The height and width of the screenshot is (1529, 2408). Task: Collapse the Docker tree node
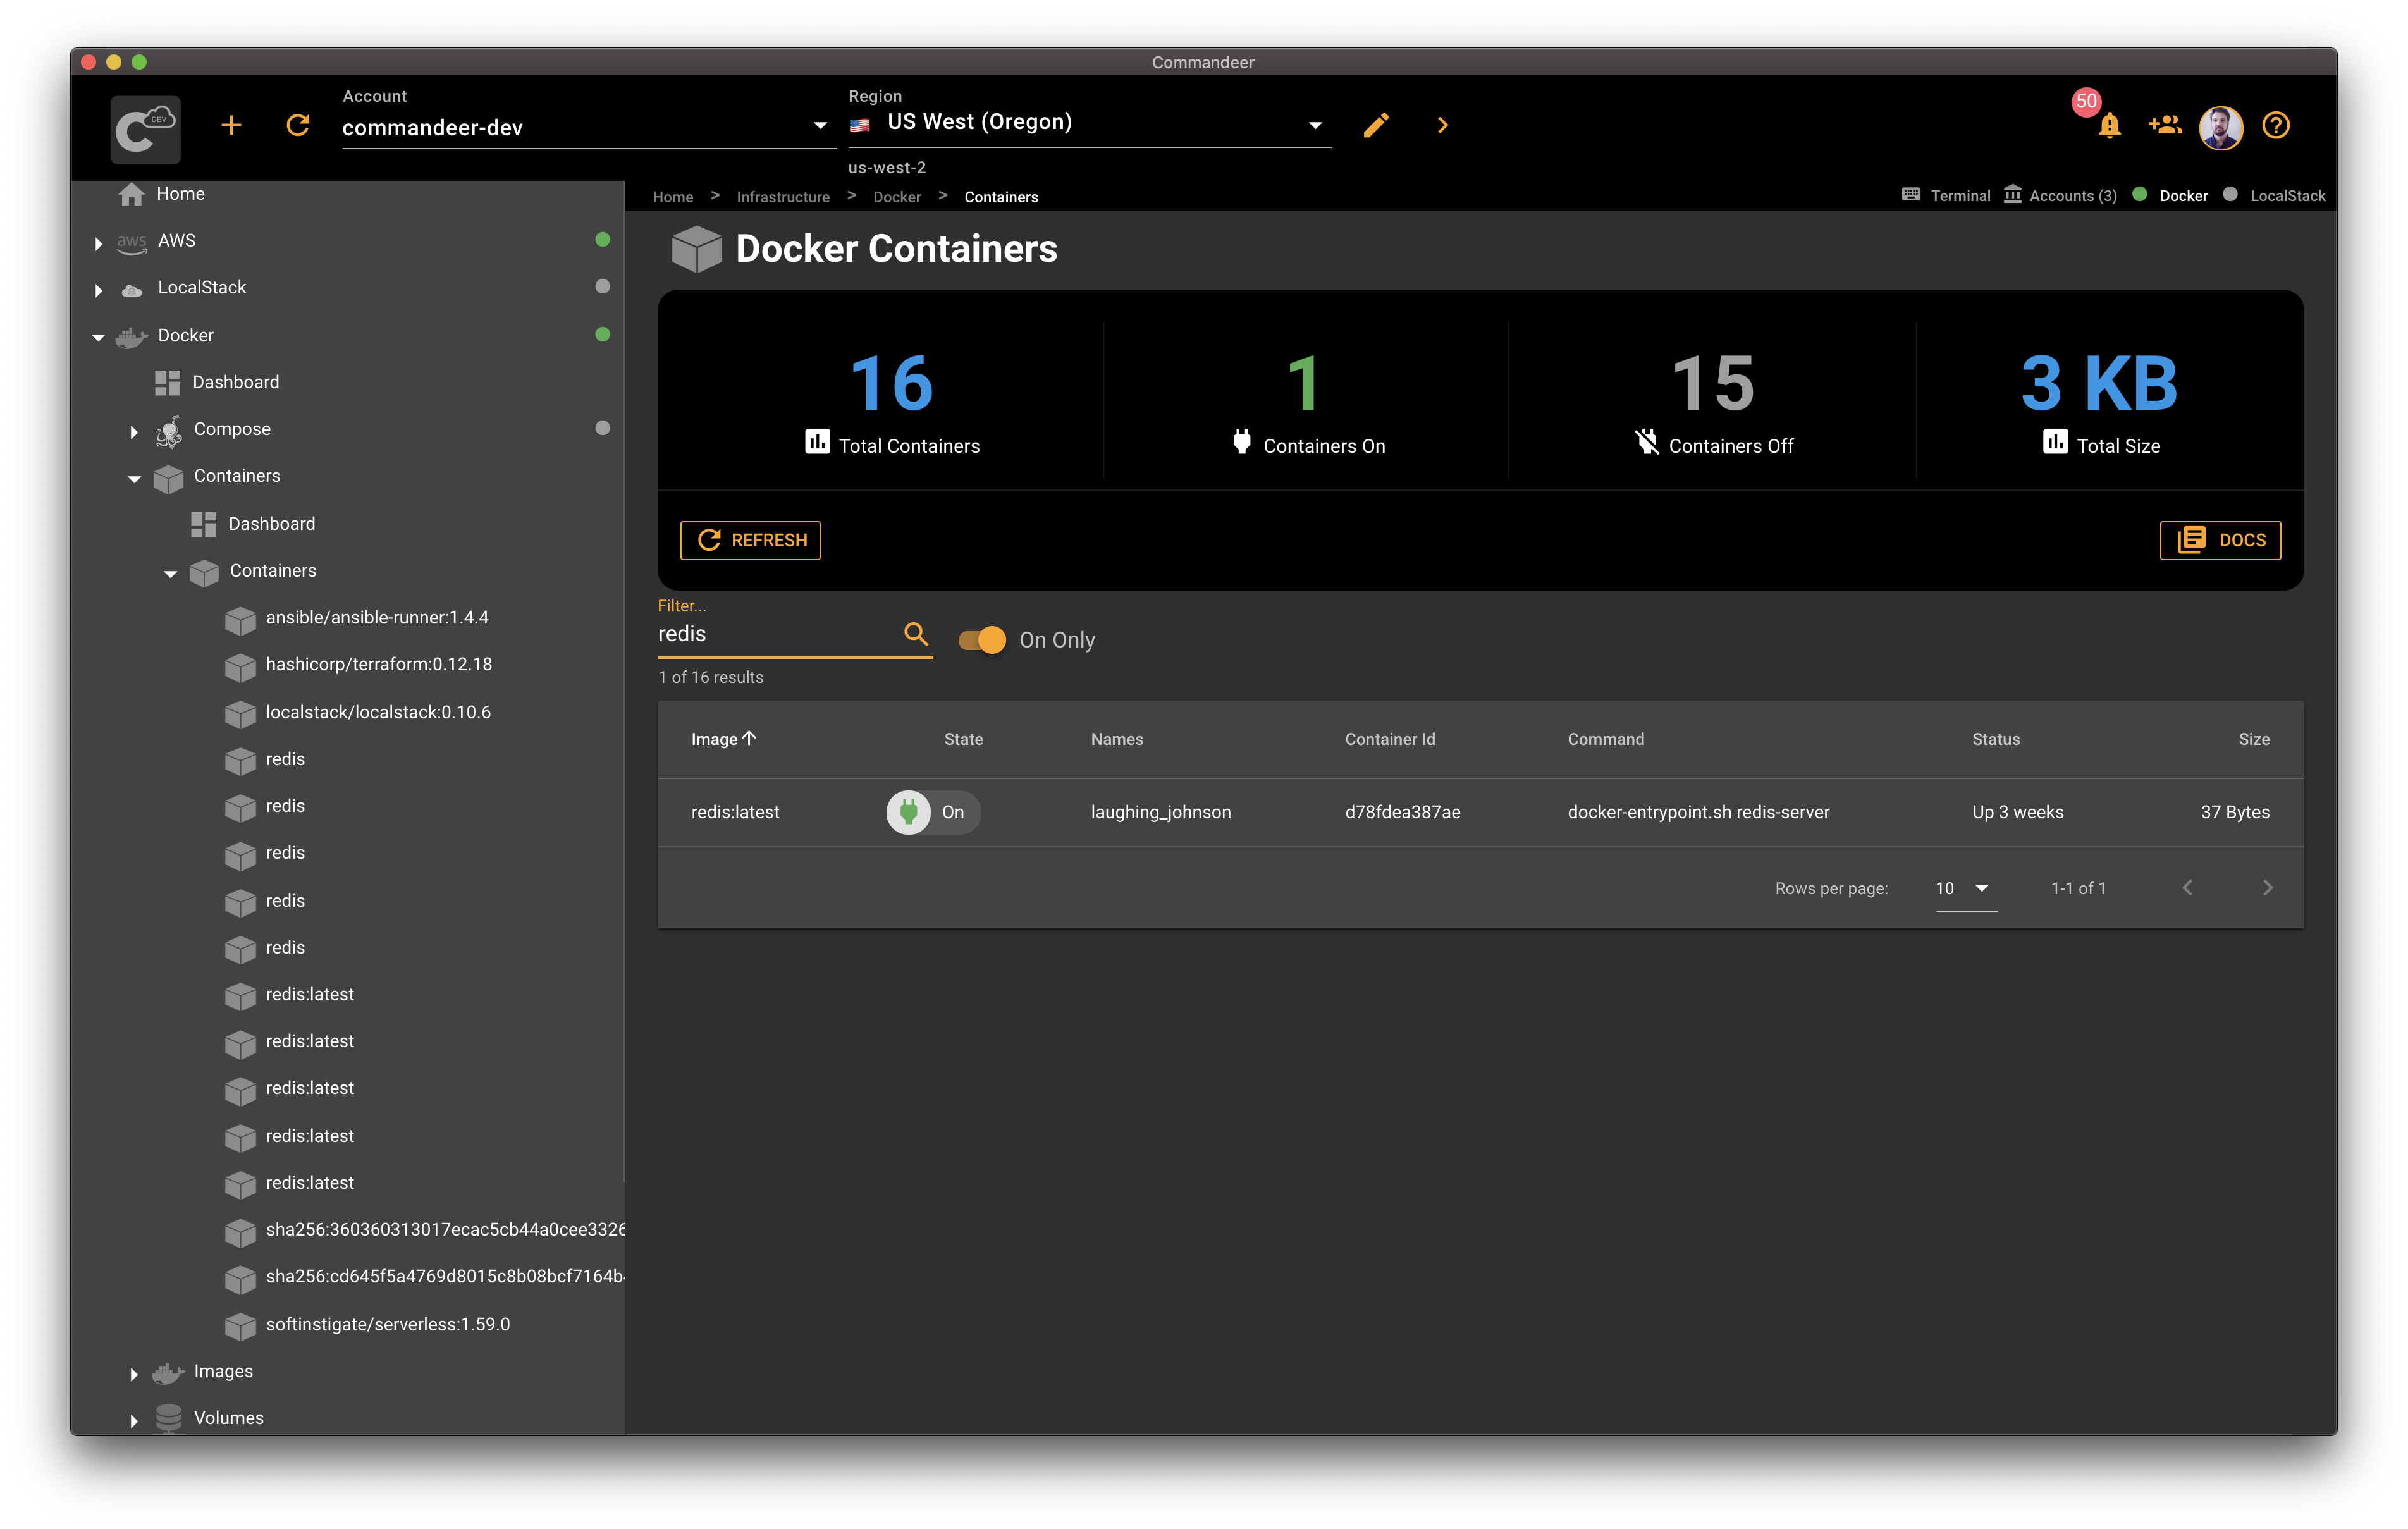[98, 338]
